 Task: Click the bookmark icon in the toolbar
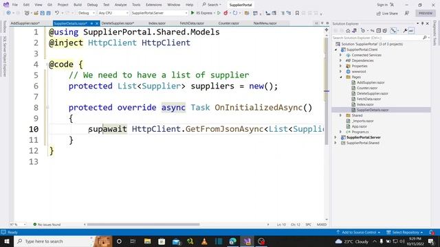coord(297,13)
